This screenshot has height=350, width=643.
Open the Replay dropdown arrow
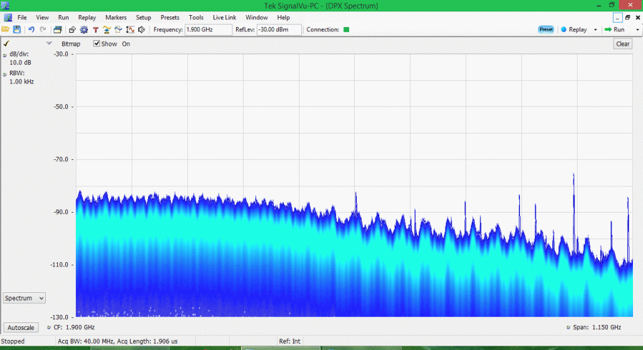595,29
